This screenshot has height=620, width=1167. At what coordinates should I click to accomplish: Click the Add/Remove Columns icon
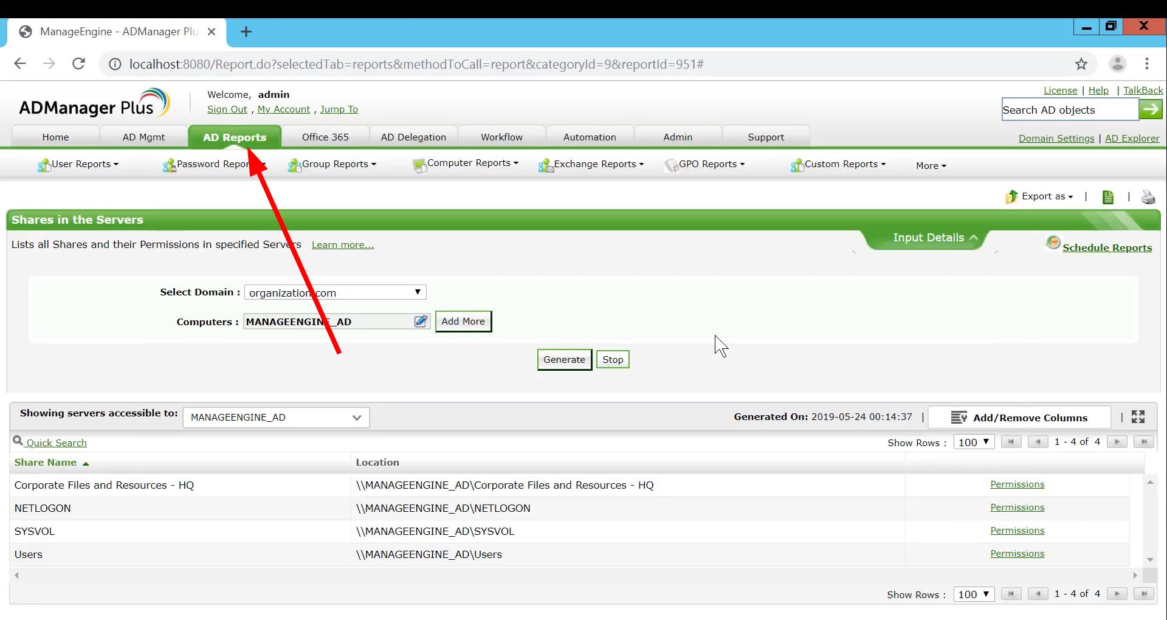pos(959,418)
